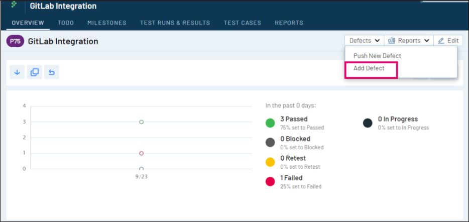469x222 pixels.
Task: Select Push New Defect menu entry
Action: 377,56
